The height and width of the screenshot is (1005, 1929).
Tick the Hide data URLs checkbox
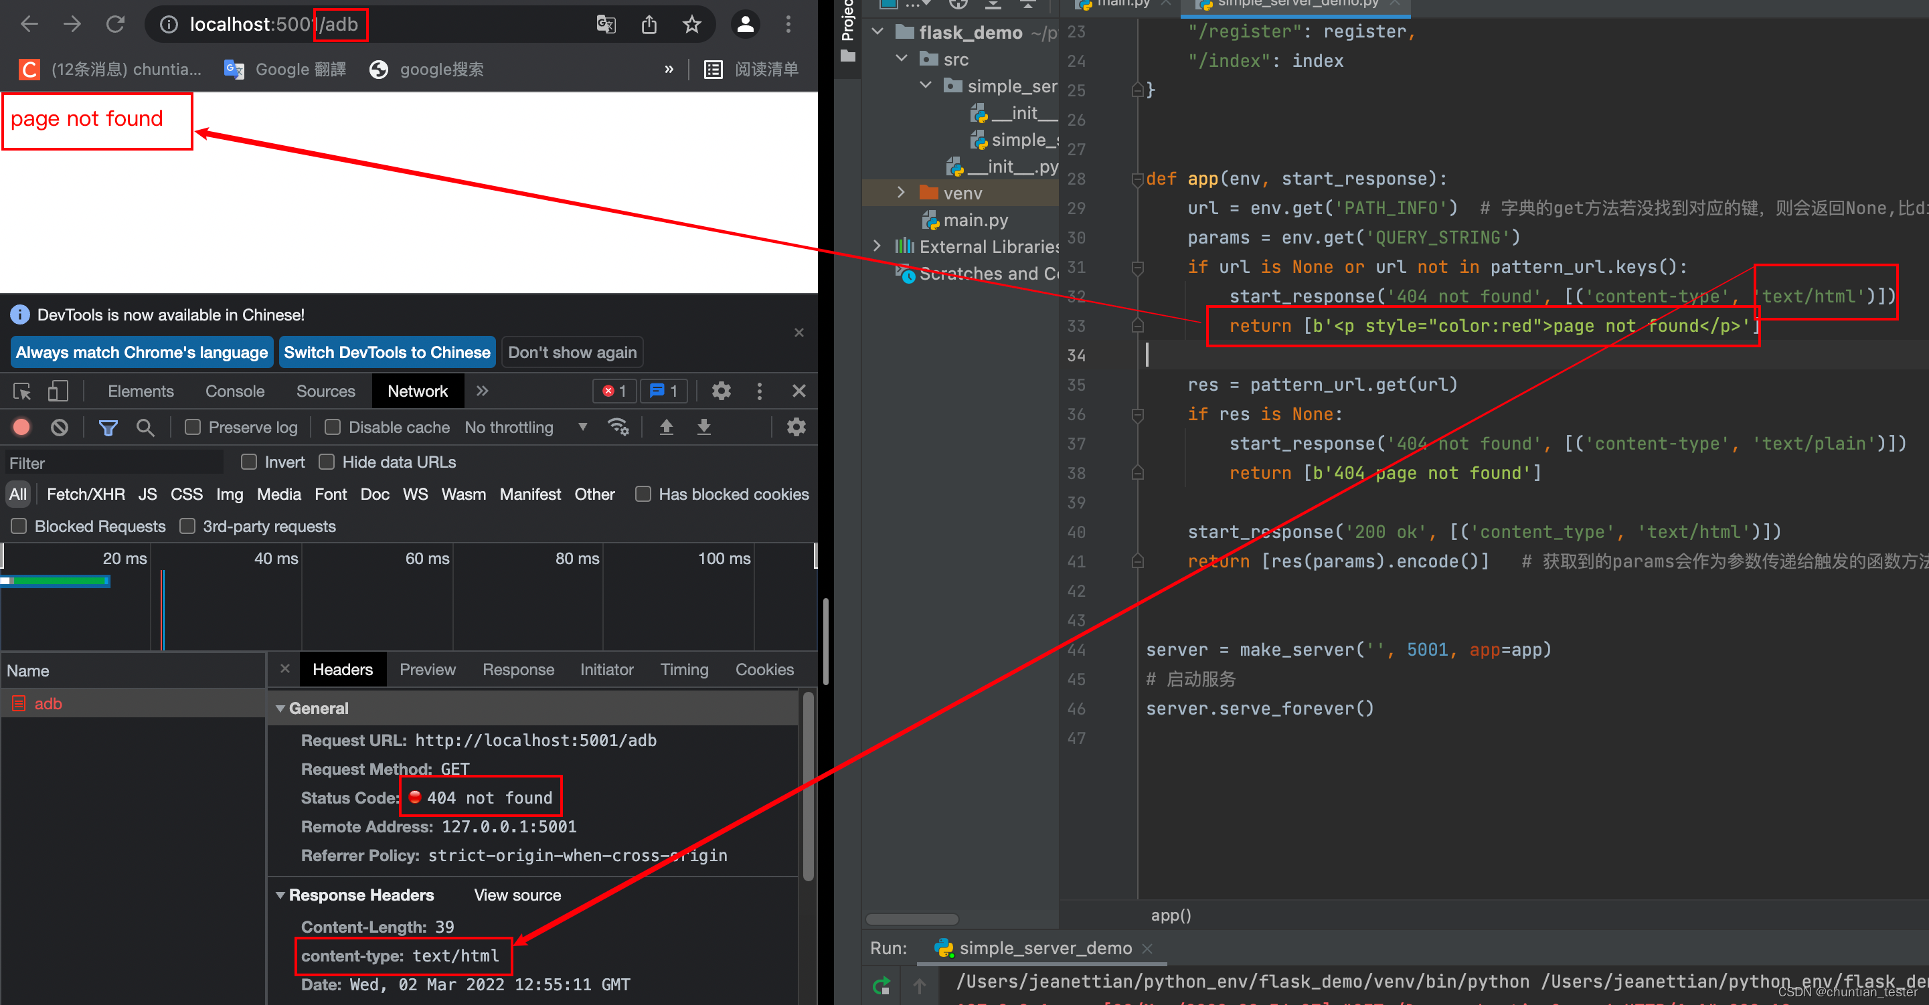click(327, 462)
